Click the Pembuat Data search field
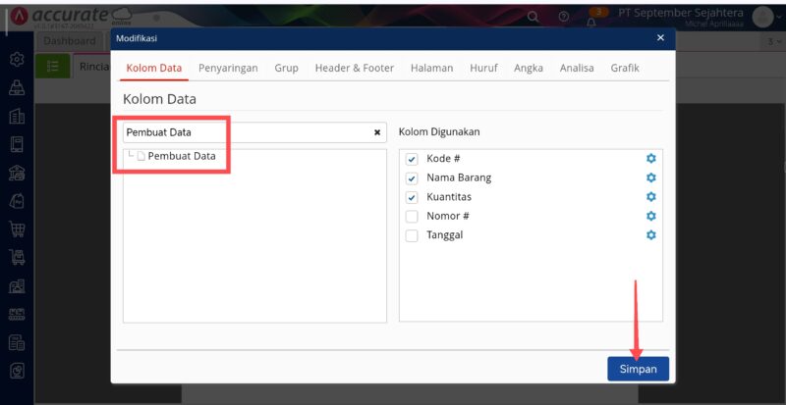The image size is (786, 405). (x=246, y=132)
